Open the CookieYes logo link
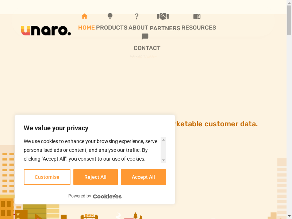The width and height of the screenshot is (292, 219). click(107, 196)
